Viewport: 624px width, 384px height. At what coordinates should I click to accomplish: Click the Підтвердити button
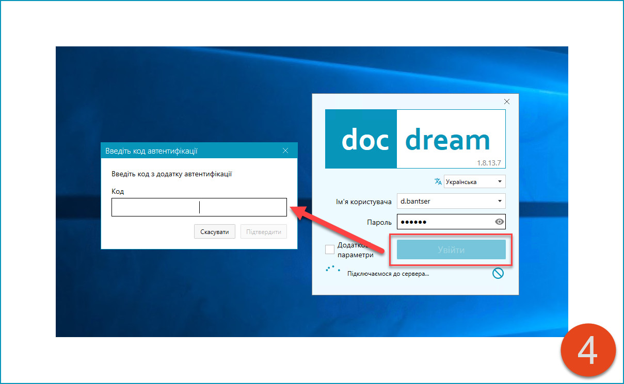pos(263,232)
